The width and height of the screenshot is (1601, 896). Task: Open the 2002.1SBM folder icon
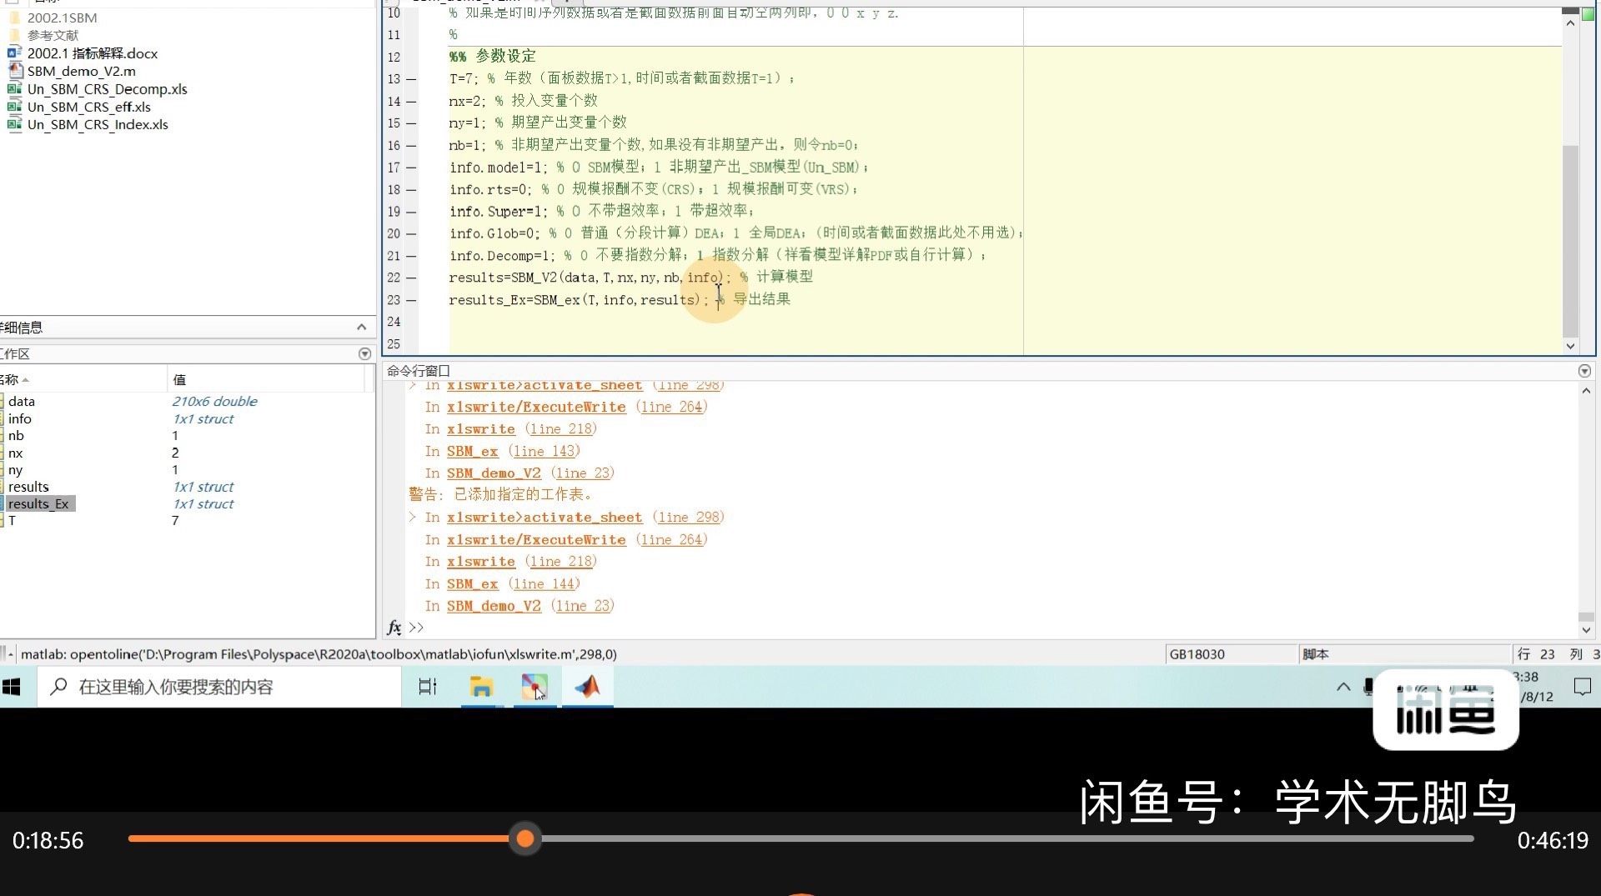pos(14,18)
